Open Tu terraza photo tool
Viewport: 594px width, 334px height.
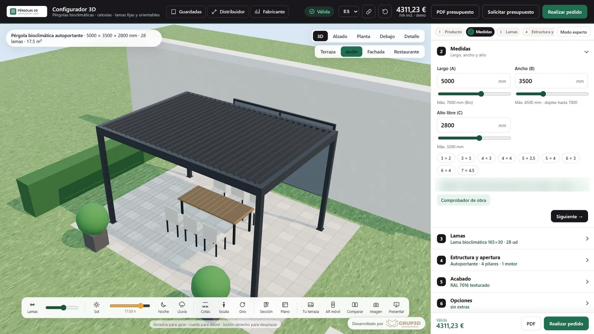tap(311, 308)
